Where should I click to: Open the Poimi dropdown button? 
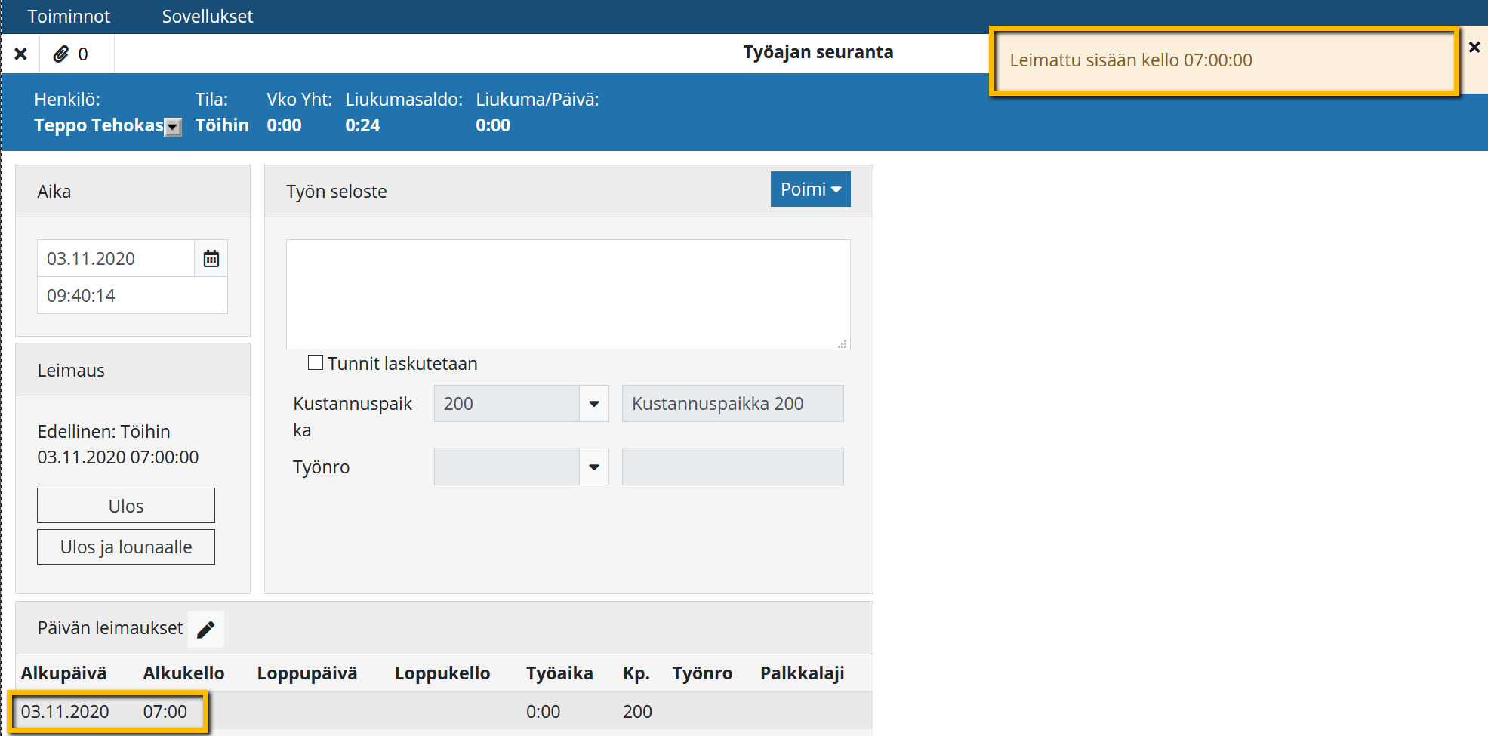[x=810, y=189]
